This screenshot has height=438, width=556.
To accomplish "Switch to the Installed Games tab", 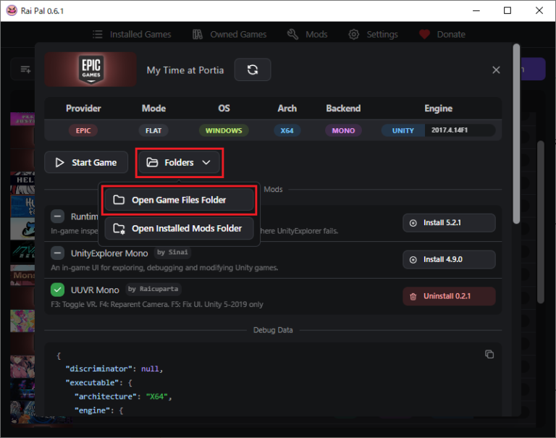I will pos(132,34).
